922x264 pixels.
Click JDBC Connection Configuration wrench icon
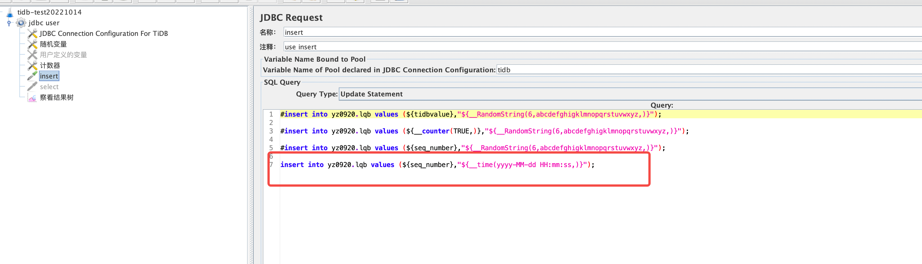(32, 34)
